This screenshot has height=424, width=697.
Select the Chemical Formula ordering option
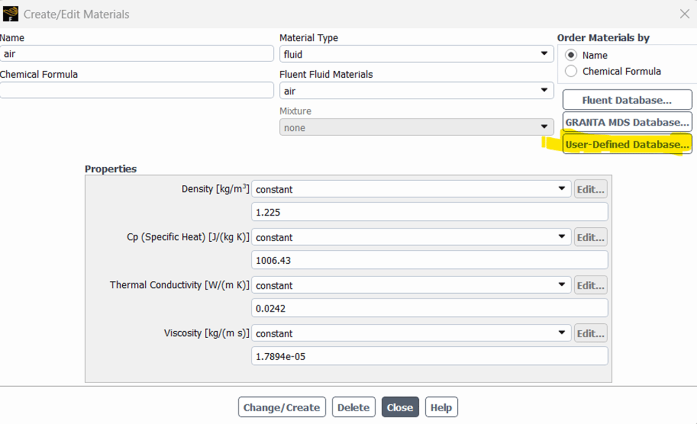570,71
